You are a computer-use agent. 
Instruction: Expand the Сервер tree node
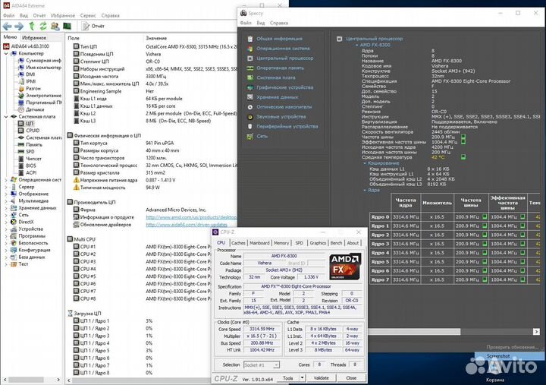[6, 187]
